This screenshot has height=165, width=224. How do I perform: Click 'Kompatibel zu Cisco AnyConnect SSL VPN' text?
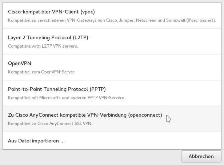click(50, 124)
